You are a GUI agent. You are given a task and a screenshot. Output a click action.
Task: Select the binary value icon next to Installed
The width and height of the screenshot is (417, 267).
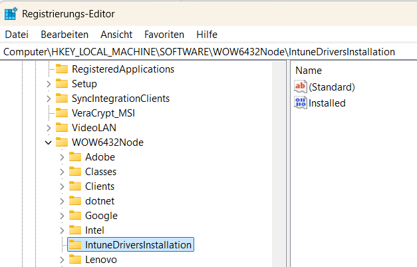(x=301, y=103)
